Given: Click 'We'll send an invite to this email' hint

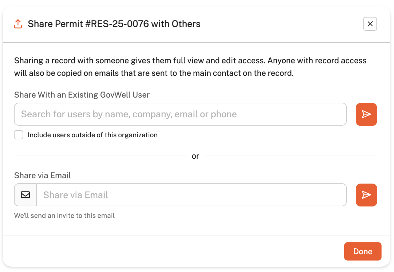Looking at the screenshot, I should (64, 215).
